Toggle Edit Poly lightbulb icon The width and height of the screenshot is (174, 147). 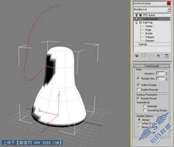pos(137,23)
